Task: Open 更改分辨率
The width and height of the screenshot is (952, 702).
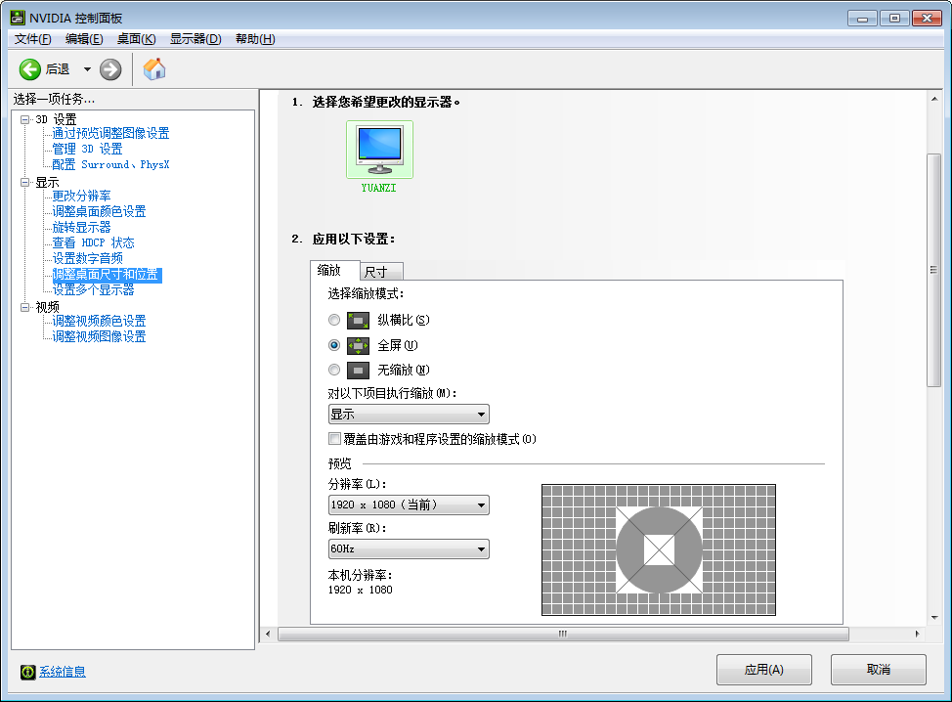Action: (81, 196)
